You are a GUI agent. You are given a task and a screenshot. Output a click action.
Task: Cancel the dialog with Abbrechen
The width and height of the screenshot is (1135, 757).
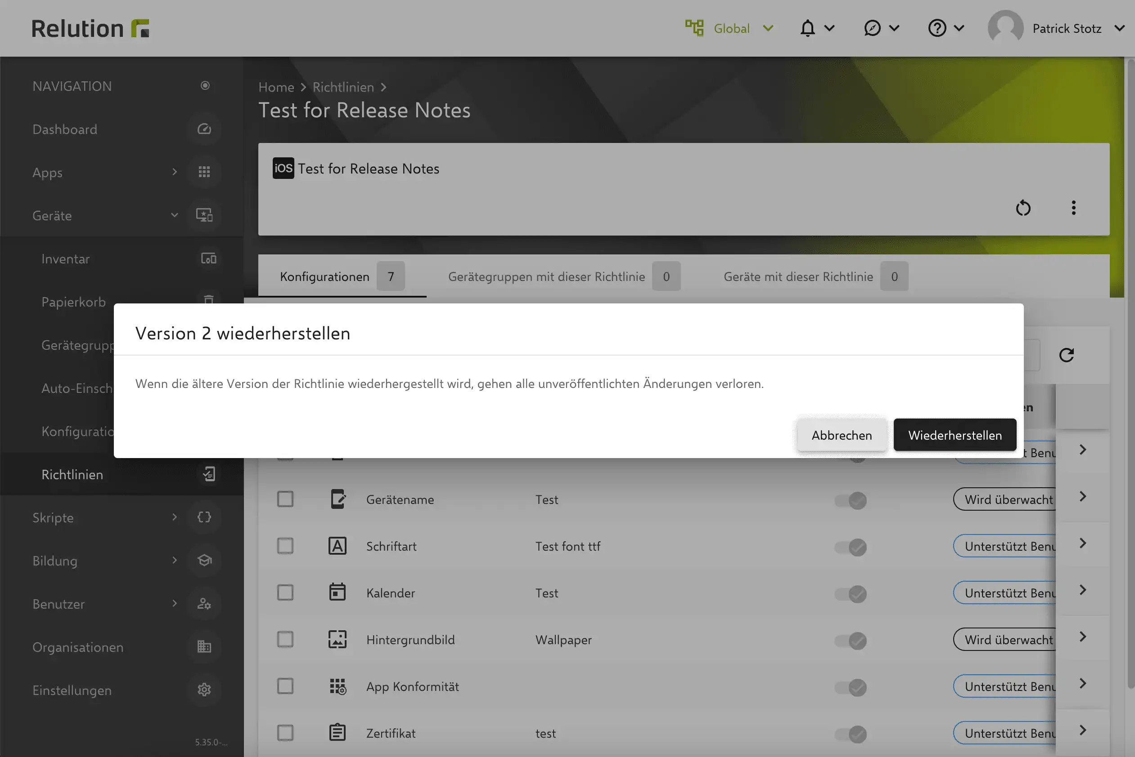(x=842, y=435)
